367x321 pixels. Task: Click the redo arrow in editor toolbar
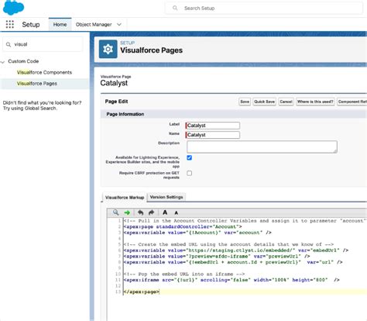(151, 212)
